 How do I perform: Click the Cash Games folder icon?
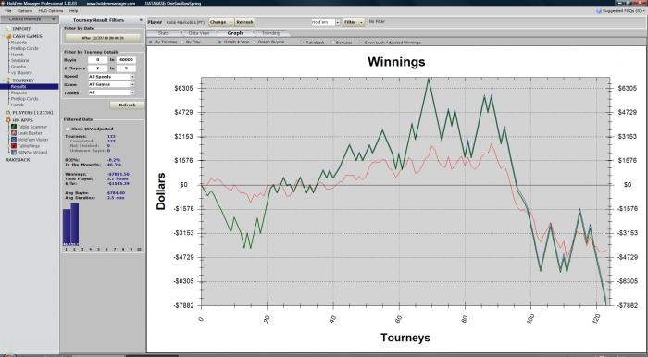click(x=8, y=36)
